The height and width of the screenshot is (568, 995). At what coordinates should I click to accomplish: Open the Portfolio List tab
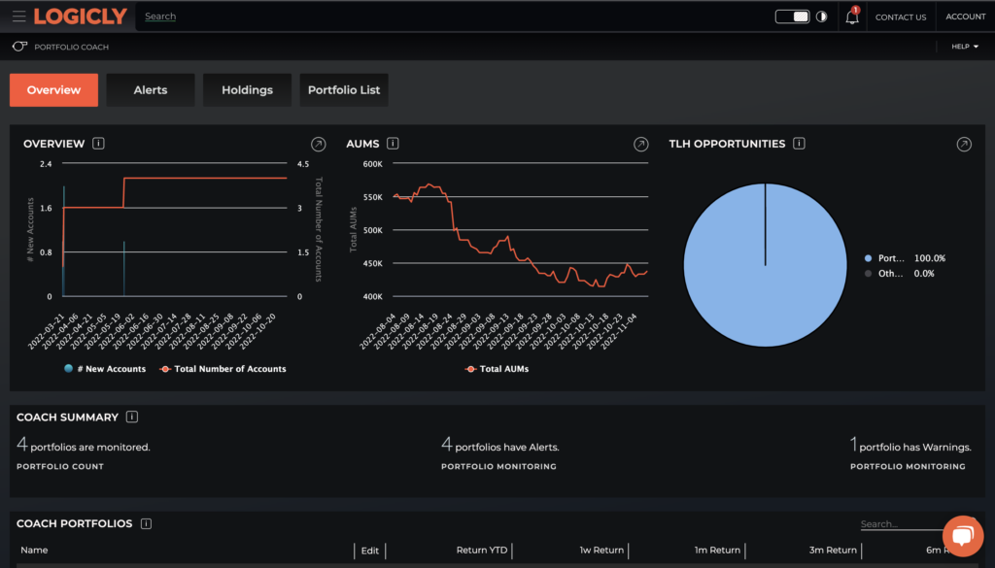click(x=344, y=90)
